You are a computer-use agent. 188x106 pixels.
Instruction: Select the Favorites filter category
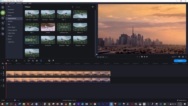coord(11,10)
